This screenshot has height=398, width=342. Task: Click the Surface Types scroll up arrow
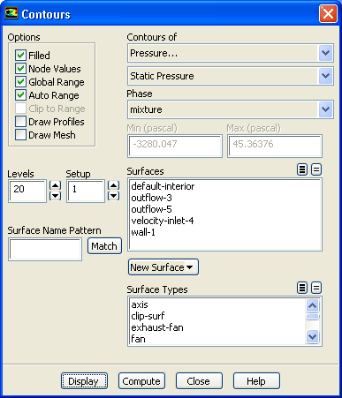312,305
